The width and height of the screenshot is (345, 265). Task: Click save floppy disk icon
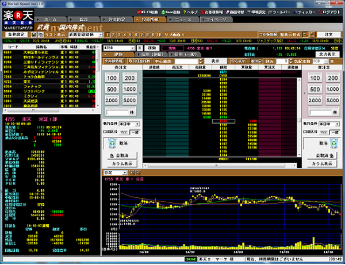[33, 34]
